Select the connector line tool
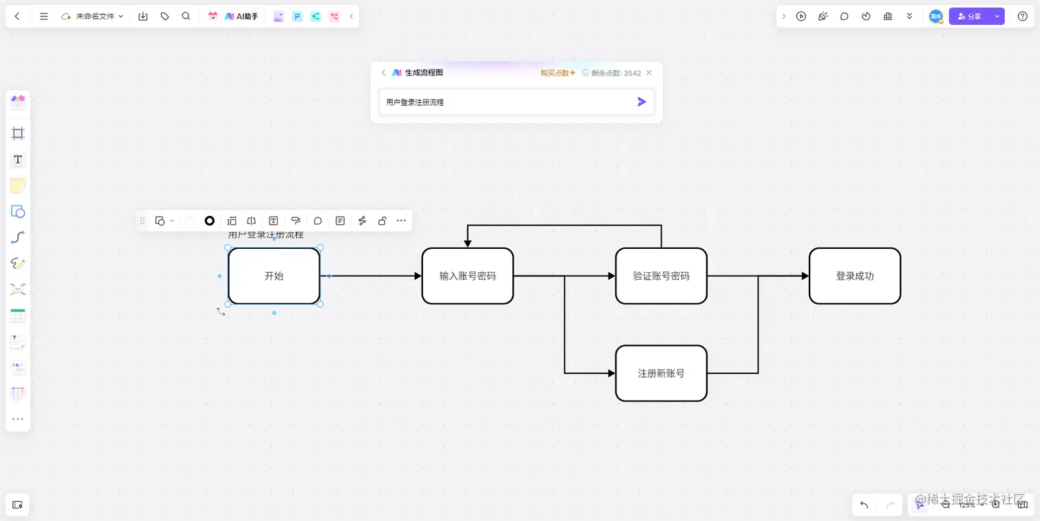The image size is (1040, 521). 18,238
